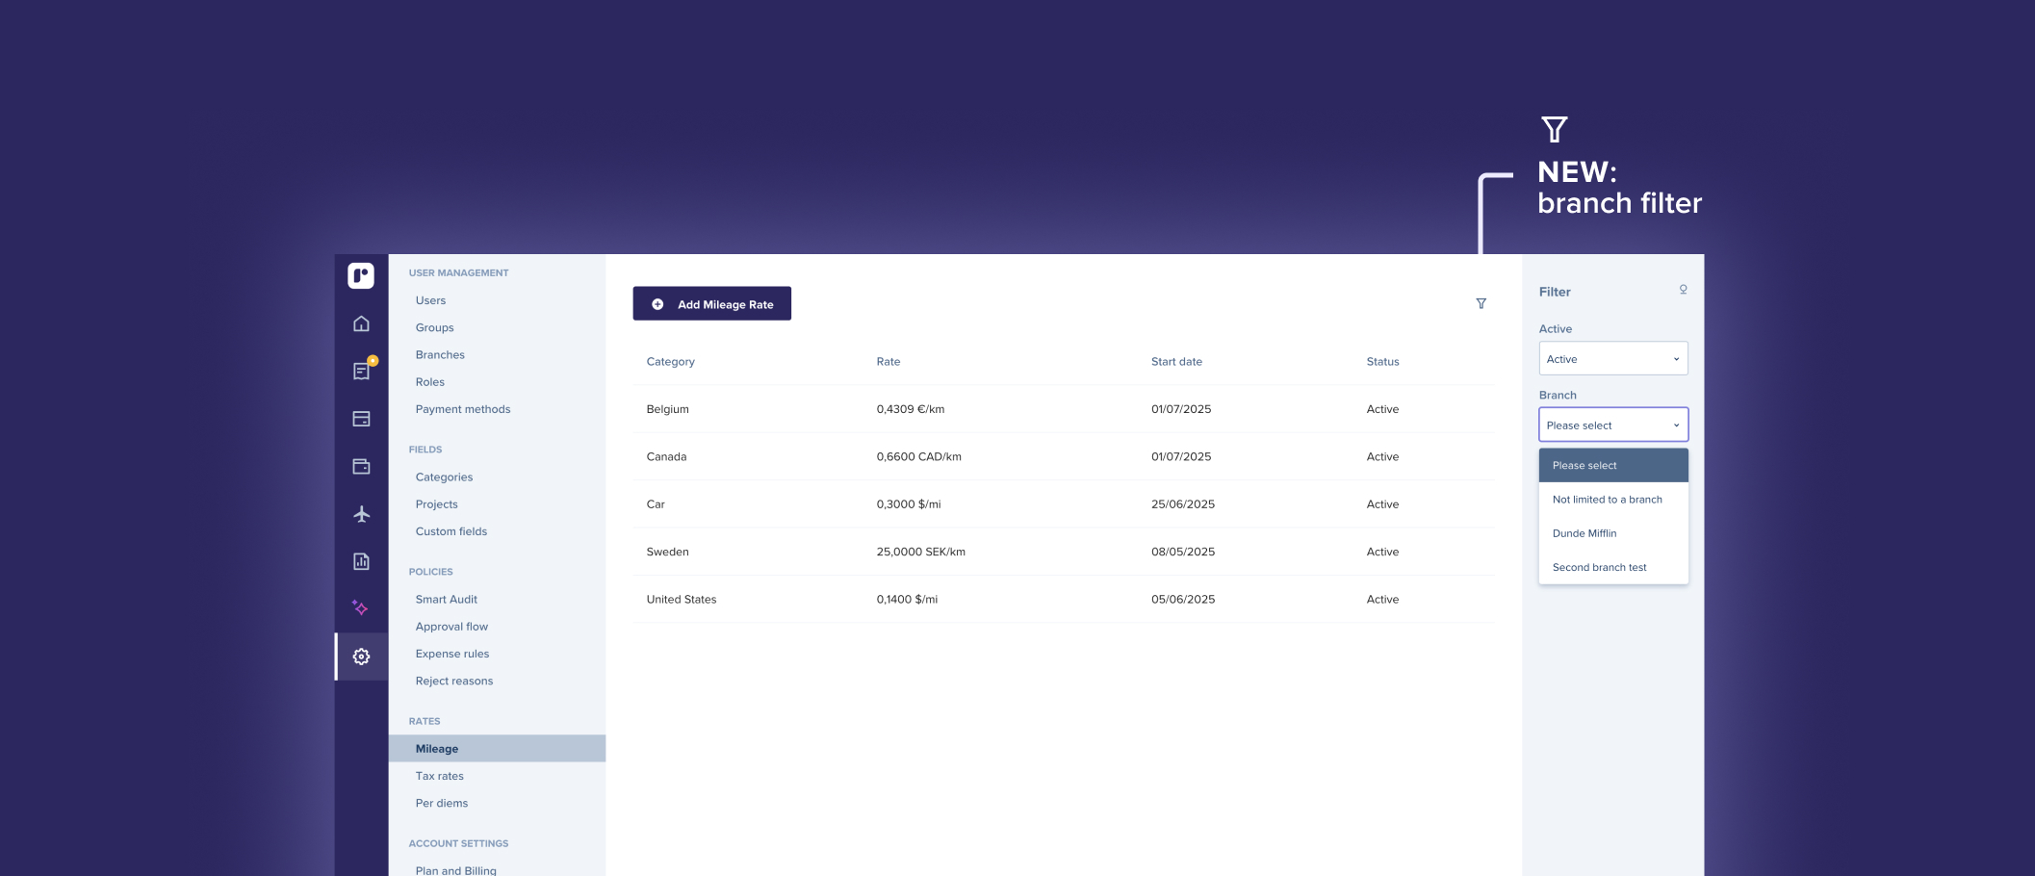Viewport: 2035px width, 876px height.
Task: Pick 'Second branch test' from the list
Action: [x=1599, y=568]
